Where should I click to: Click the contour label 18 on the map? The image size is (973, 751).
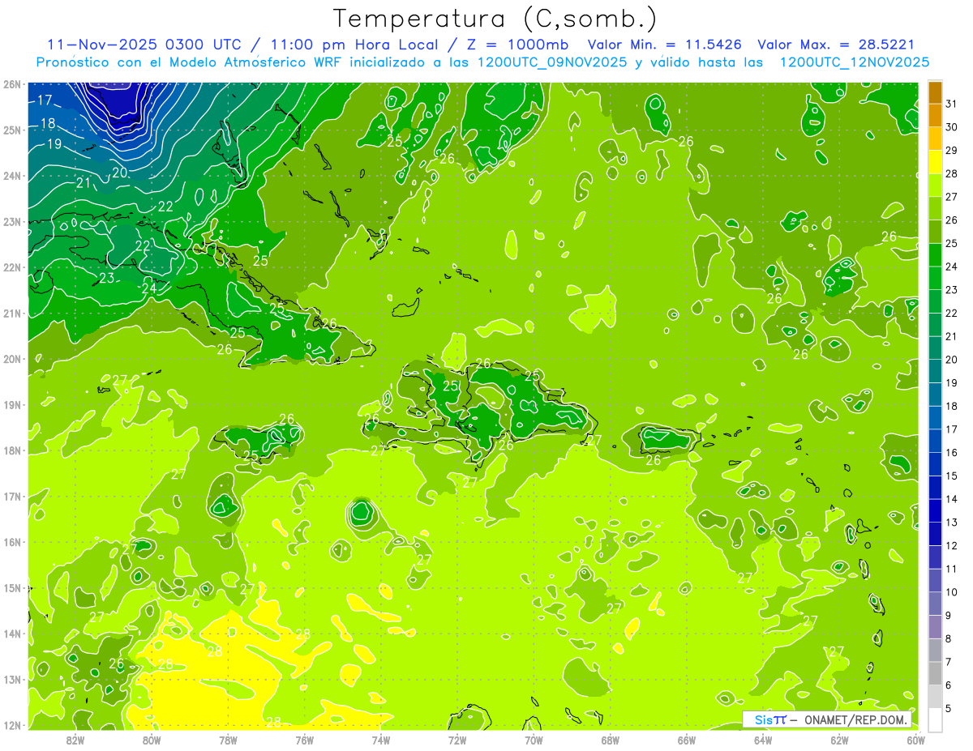pyautogui.click(x=48, y=124)
